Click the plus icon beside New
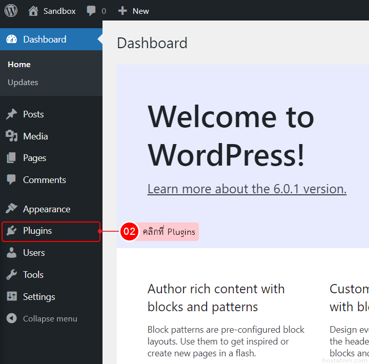The image size is (369, 364). [x=122, y=11]
